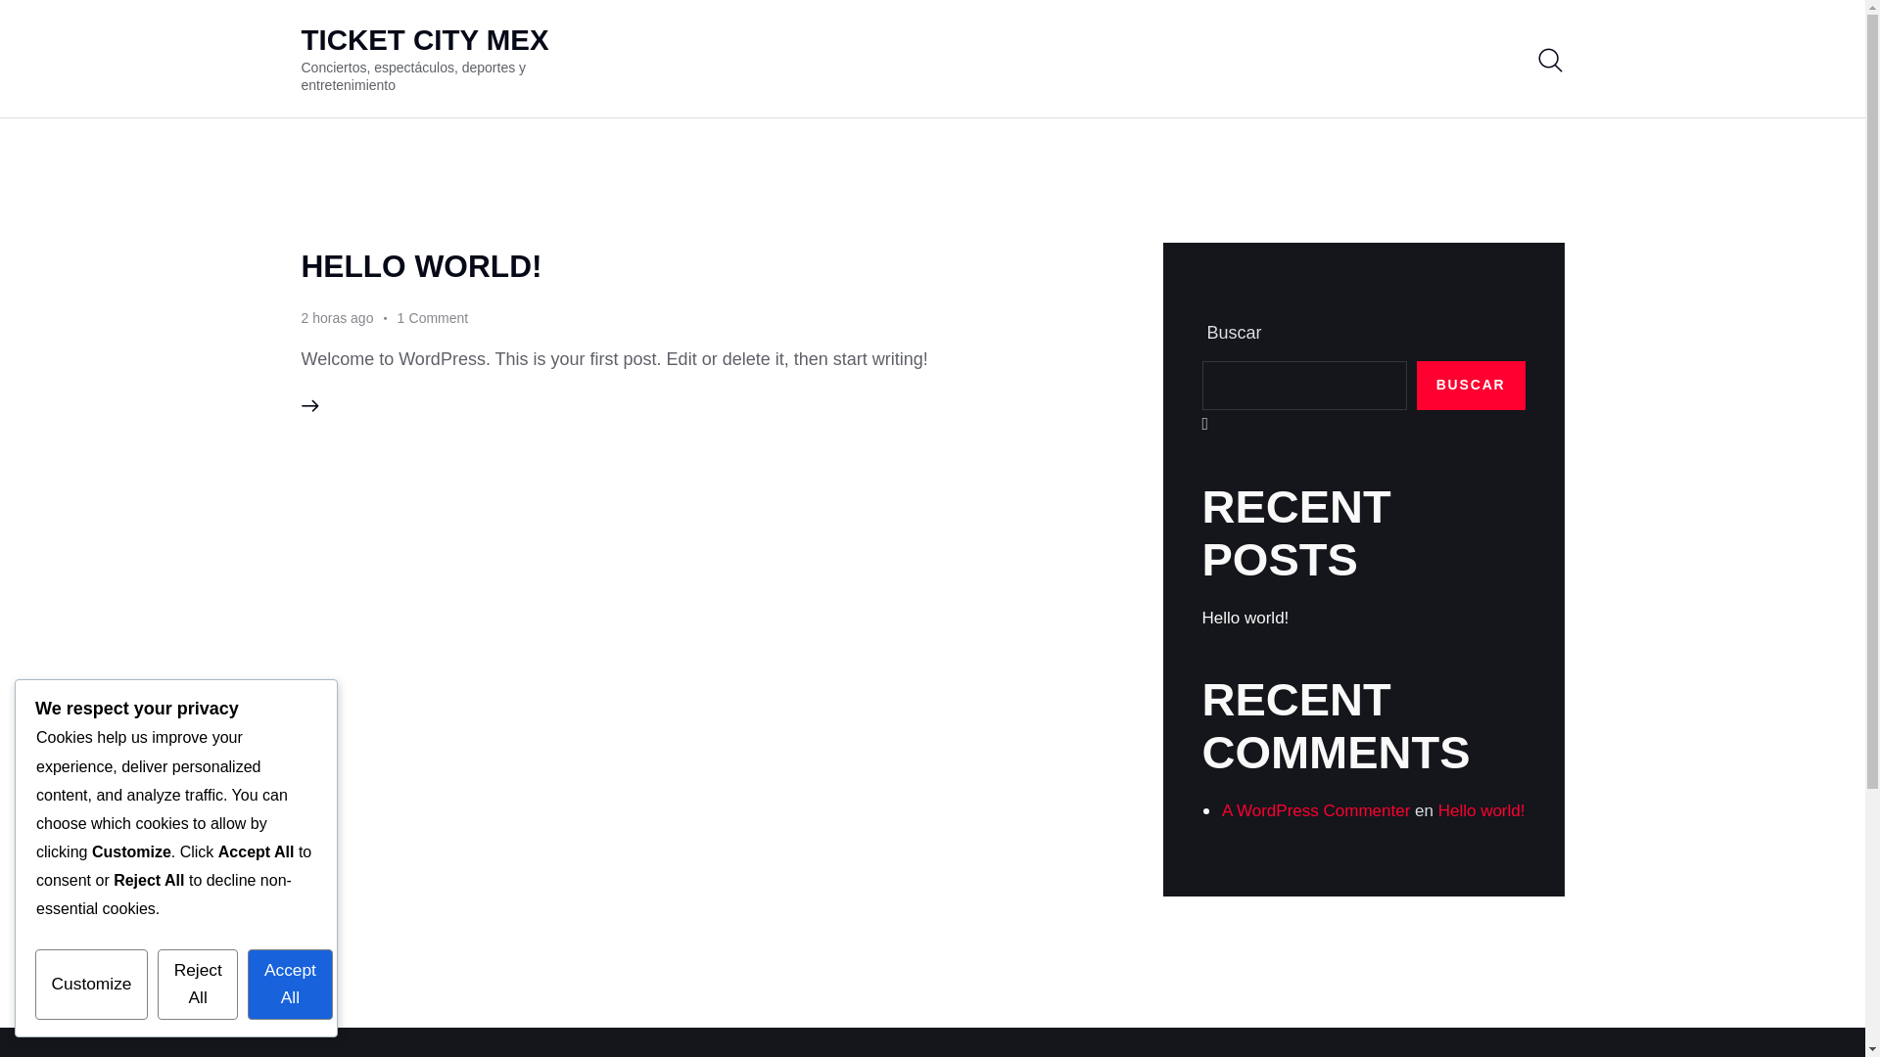Submit search with the red BUSCAR button
Viewport: 1880px width, 1057px height.
tap(1470, 386)
